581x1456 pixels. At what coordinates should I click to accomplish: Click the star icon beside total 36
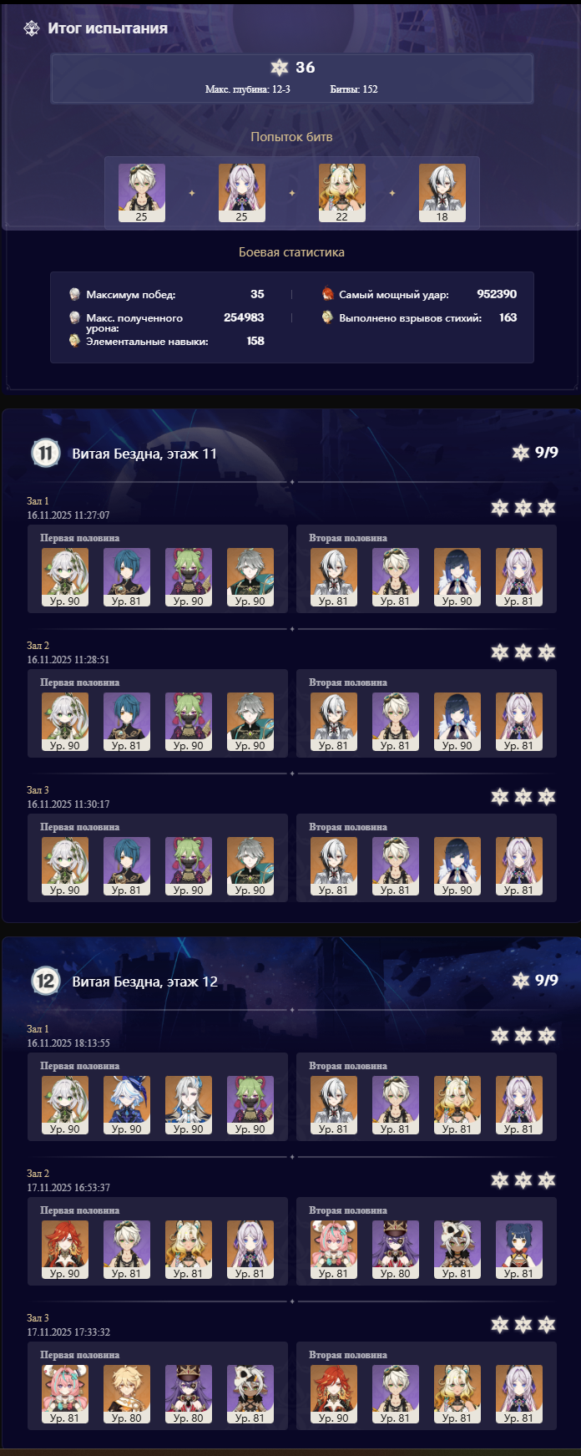click(x=279, y=68)
